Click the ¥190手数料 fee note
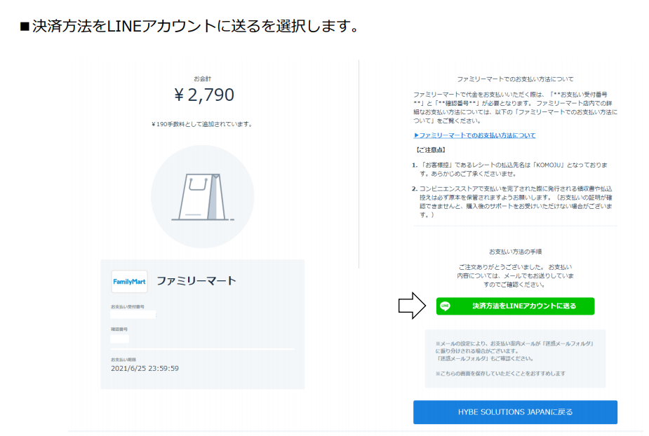649x436 pixels. click(202, 124)
